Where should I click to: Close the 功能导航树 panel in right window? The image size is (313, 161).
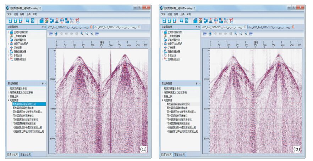[199, 27]
